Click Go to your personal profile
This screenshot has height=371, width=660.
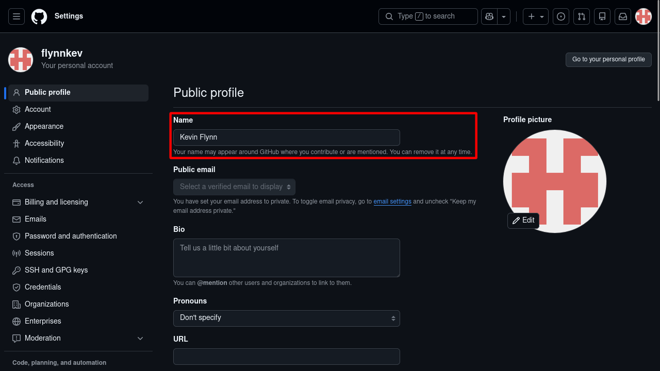point(608,59)
